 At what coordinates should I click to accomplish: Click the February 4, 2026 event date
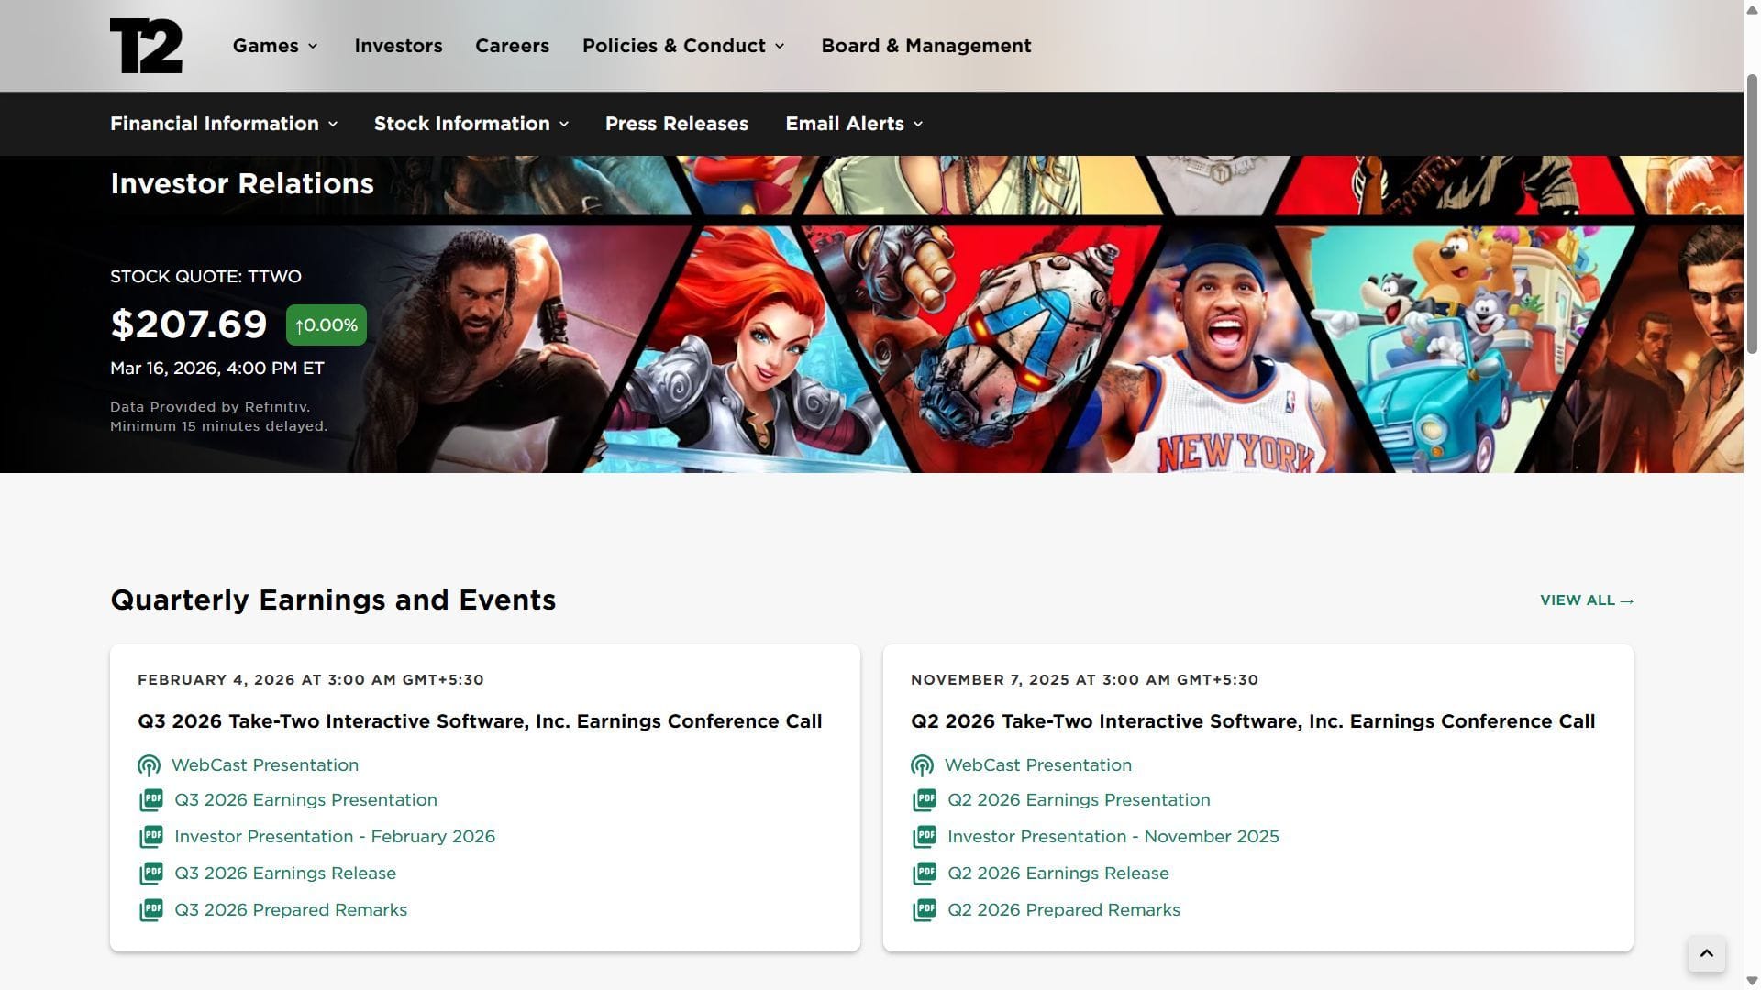[311, 680]
